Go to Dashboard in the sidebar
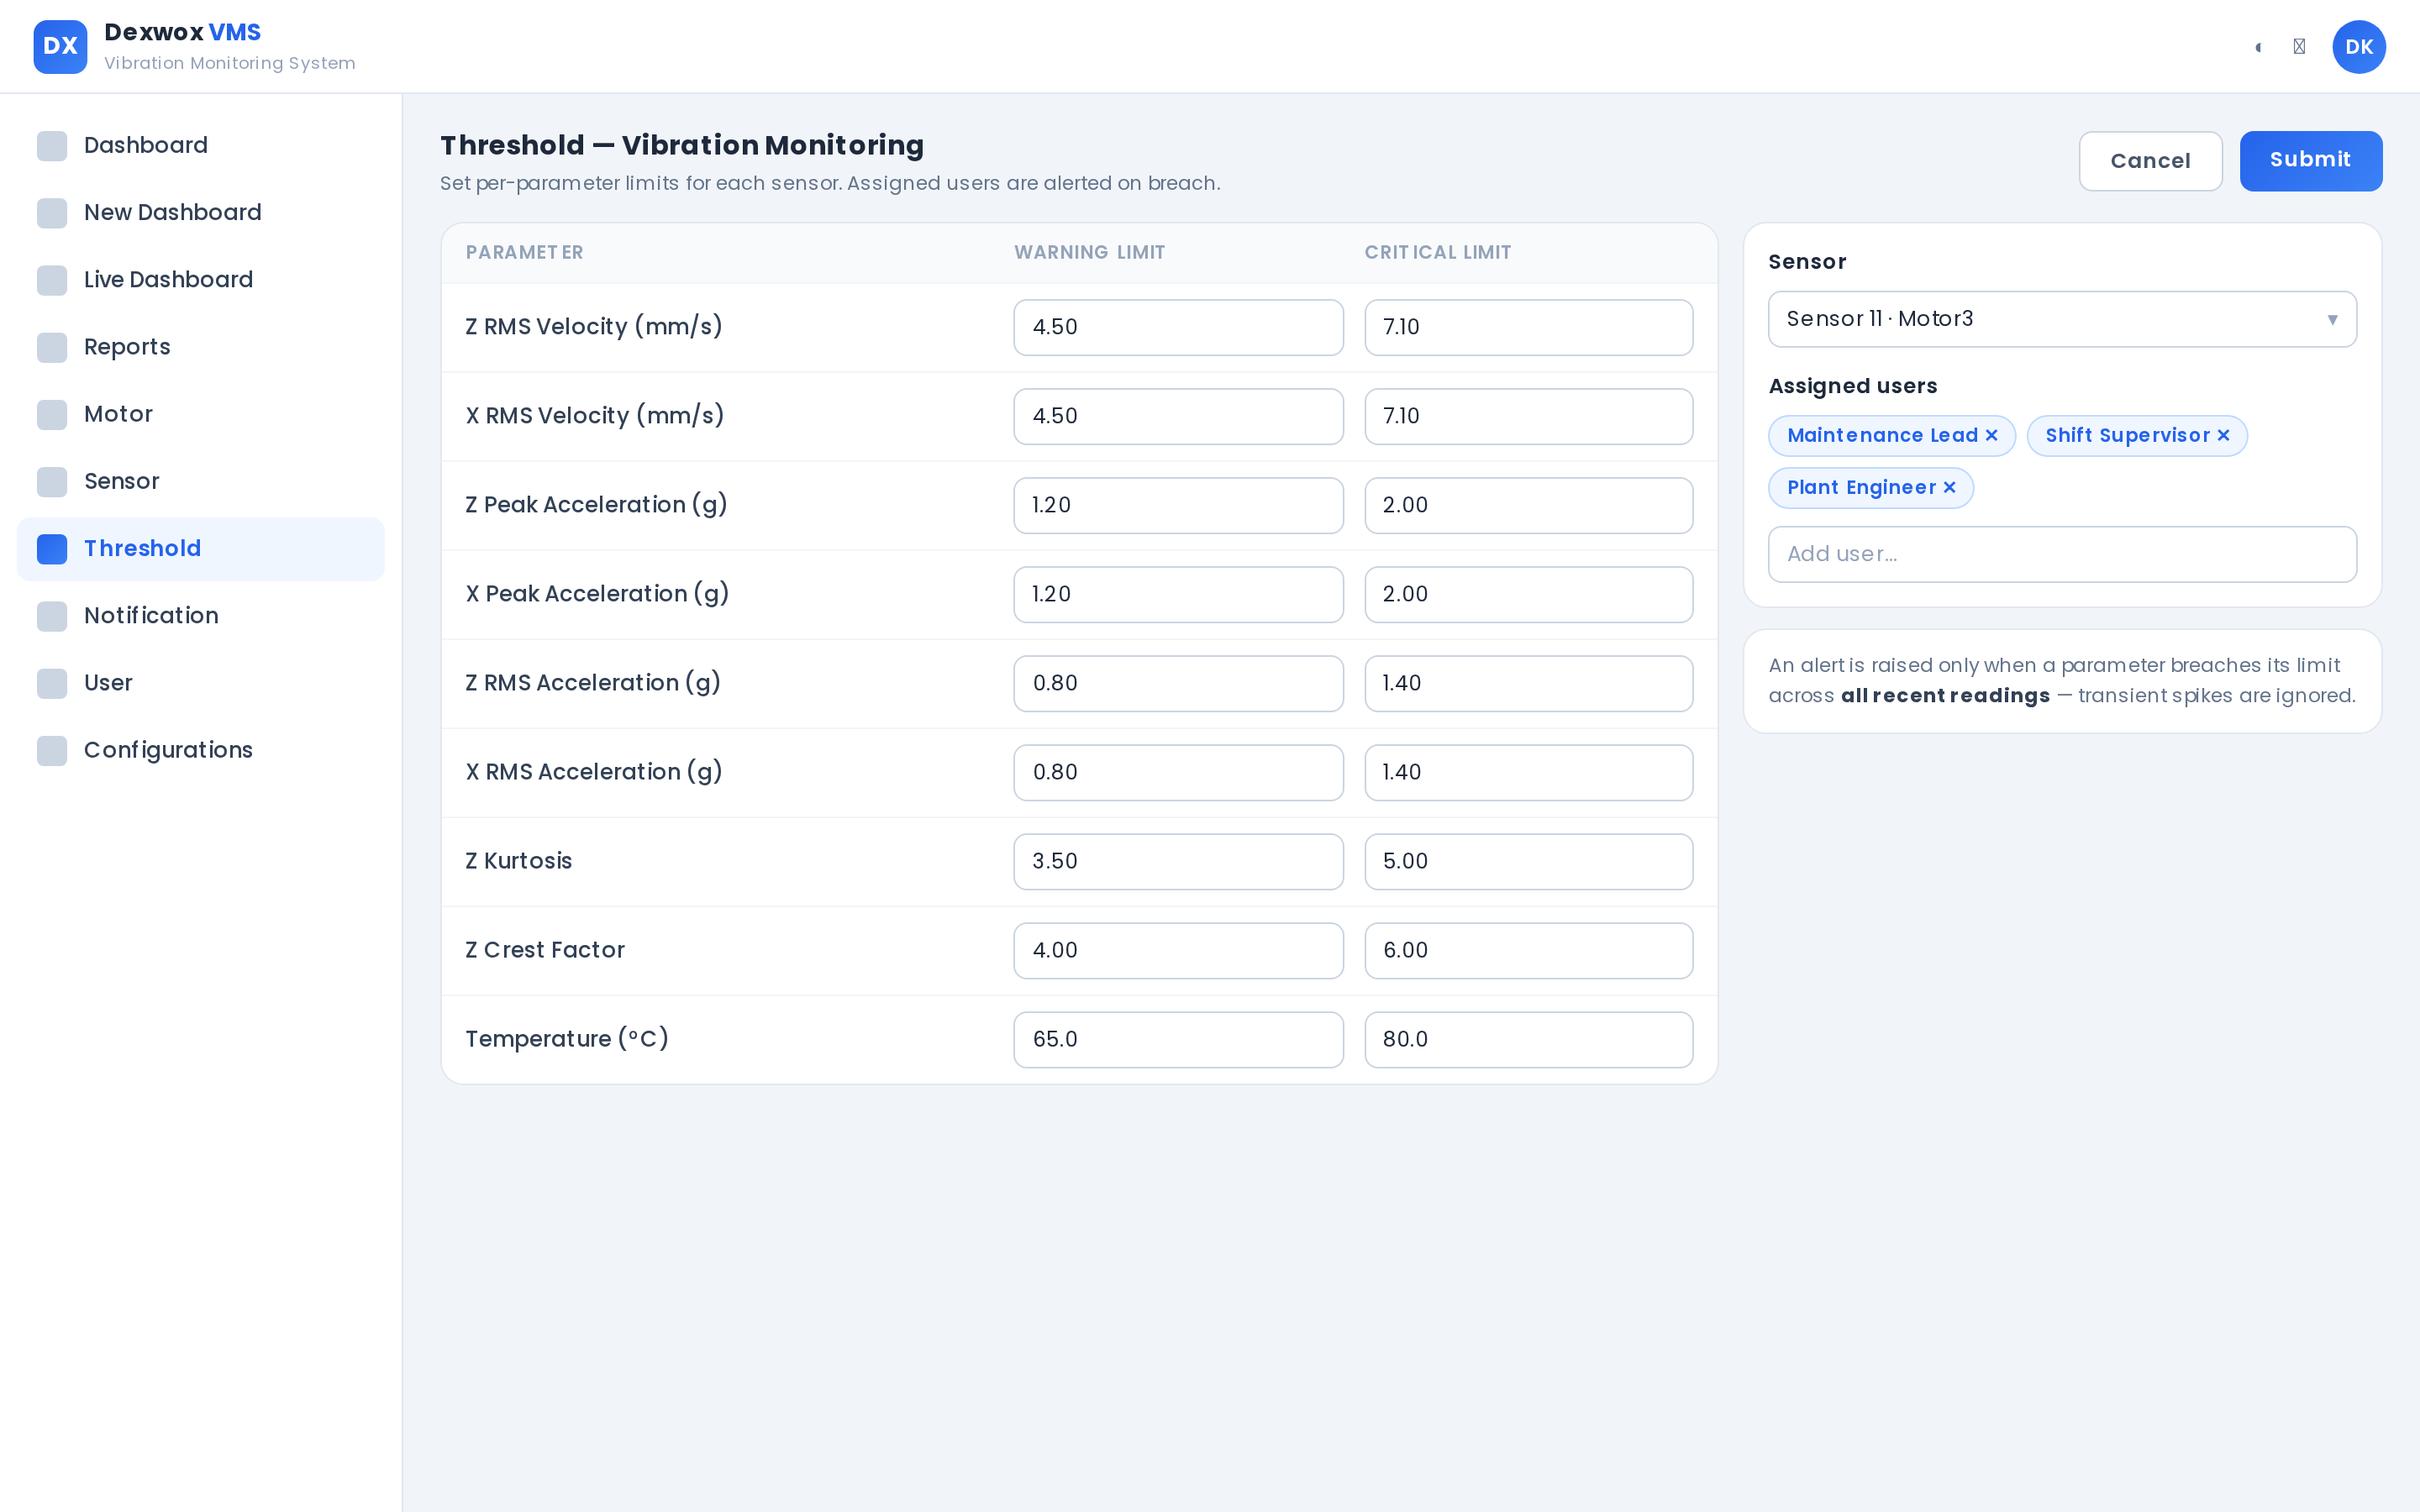This screenshot has width=2420, height=1512. tap(200, 146)
